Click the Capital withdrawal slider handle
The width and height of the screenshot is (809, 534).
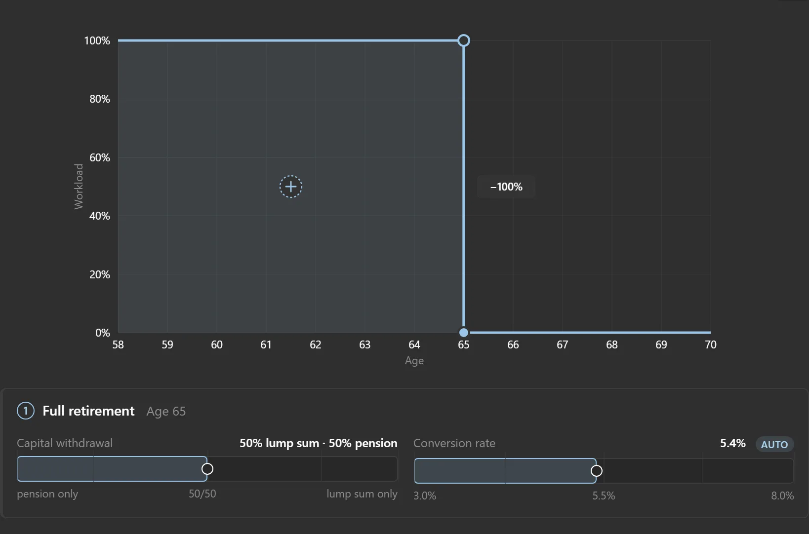point(207,469)
